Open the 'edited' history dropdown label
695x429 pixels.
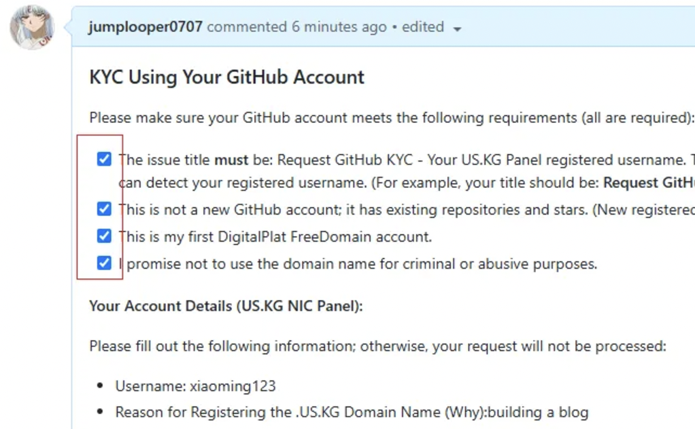click(x=423, y=27)
